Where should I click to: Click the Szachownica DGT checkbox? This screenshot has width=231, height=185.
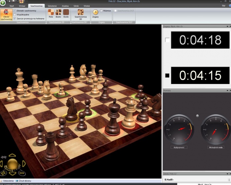[115, 11]
